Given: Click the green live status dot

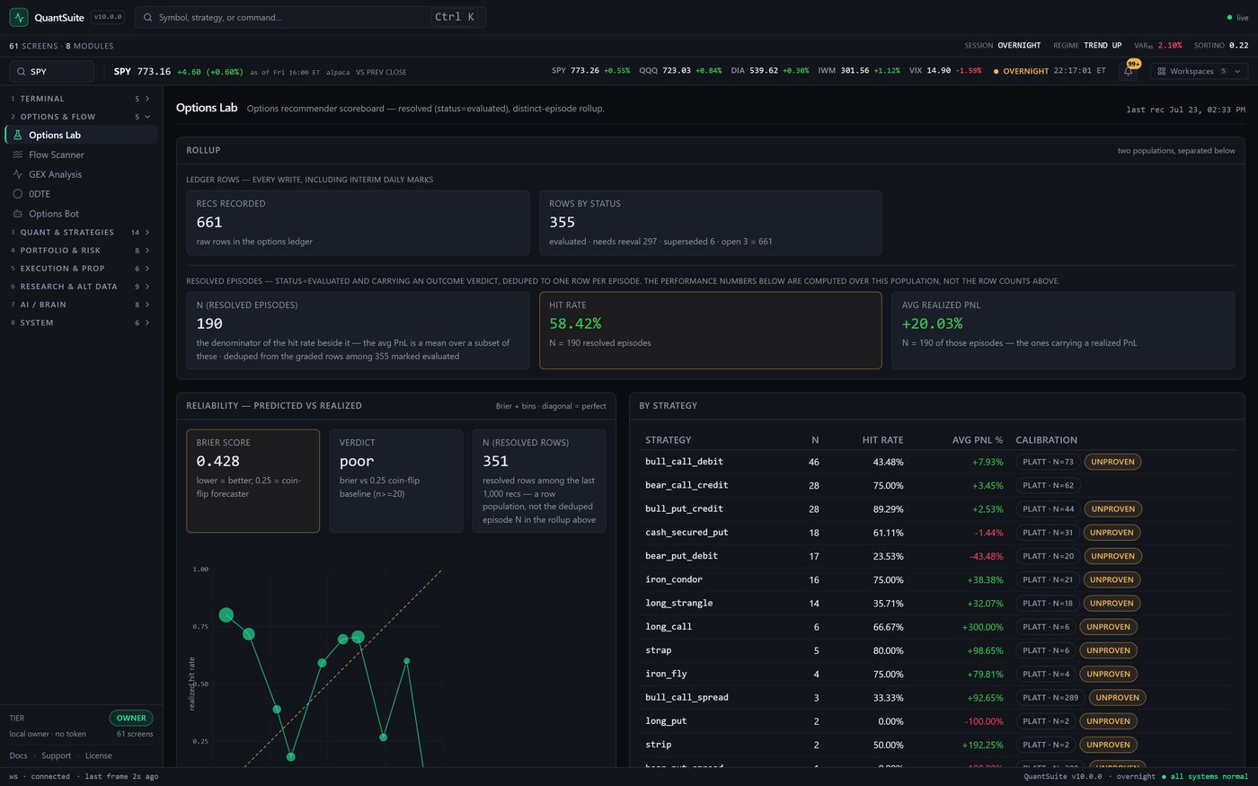Looking at the screenshot, I should (1229, 17).
